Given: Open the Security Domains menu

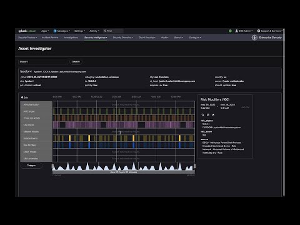Looking at the screenshot, I should (x=122, y=37).
